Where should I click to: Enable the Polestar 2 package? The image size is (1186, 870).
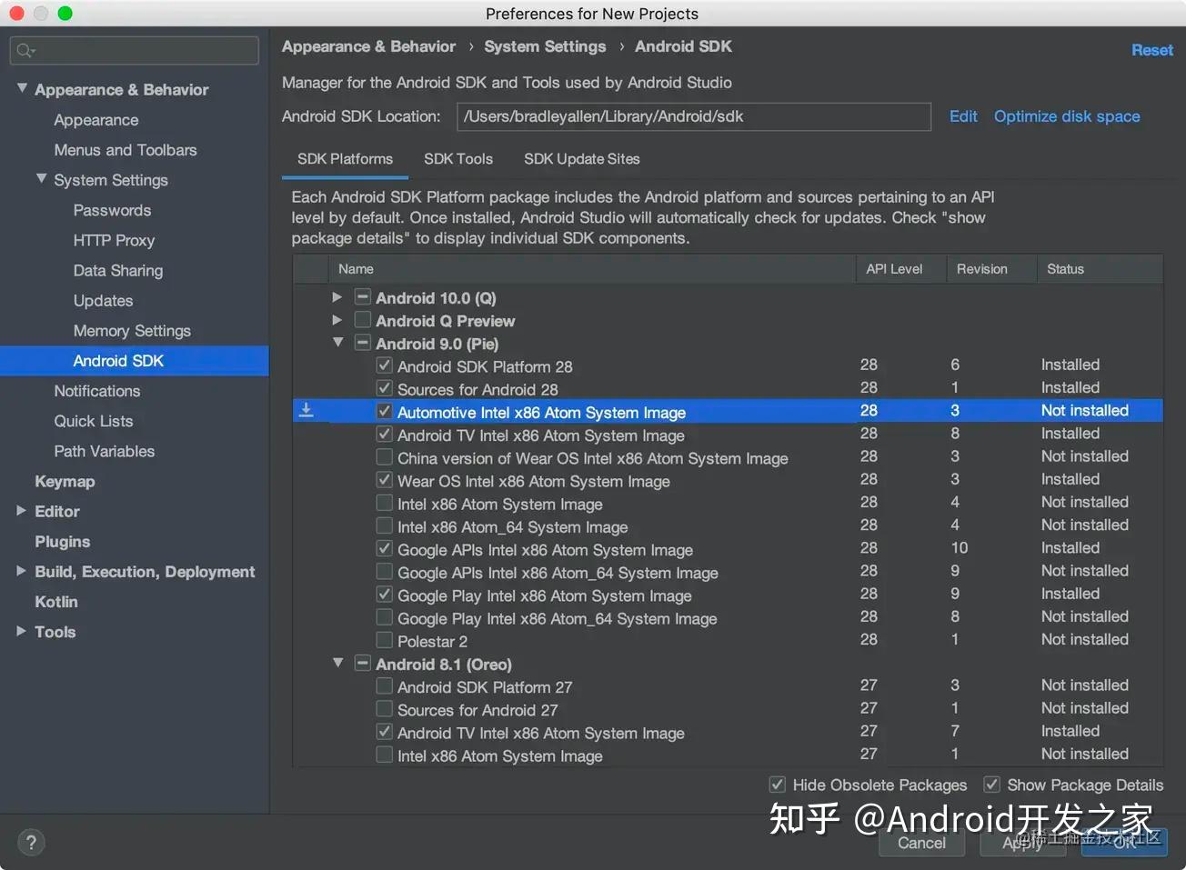384,639
